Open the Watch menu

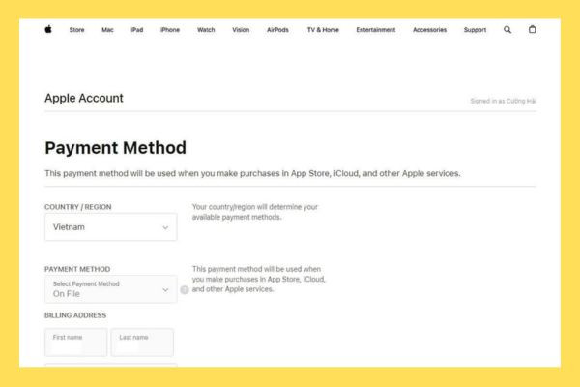tap(206, 30)
